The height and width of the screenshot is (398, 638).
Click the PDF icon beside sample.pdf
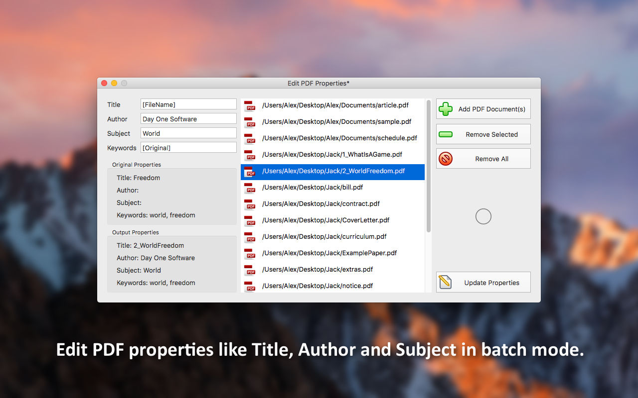click(250, 122)
